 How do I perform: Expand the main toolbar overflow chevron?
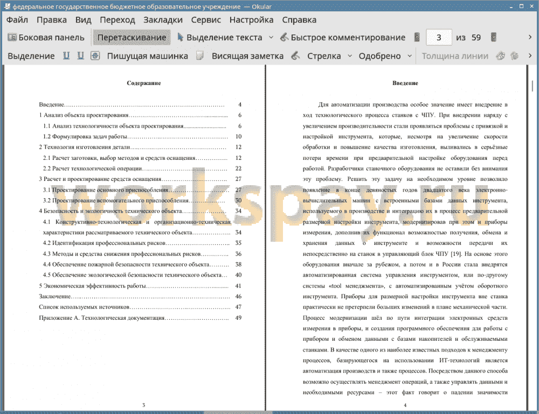click(530, 37)
